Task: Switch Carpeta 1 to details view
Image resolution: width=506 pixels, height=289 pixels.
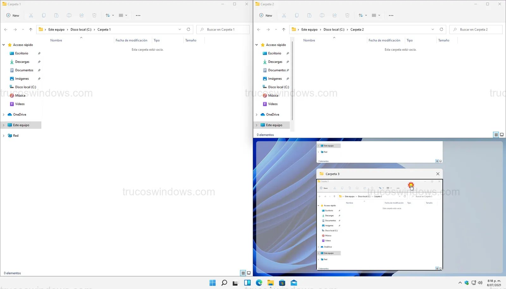Action: coord(243,273)
